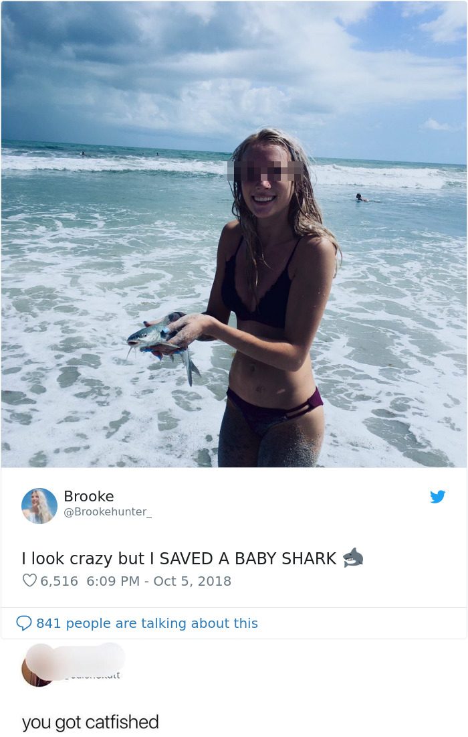The height and width of the screenshot is (737, 468).
Task: Click the speech bubble reply icon
Action: coord(23,623)
